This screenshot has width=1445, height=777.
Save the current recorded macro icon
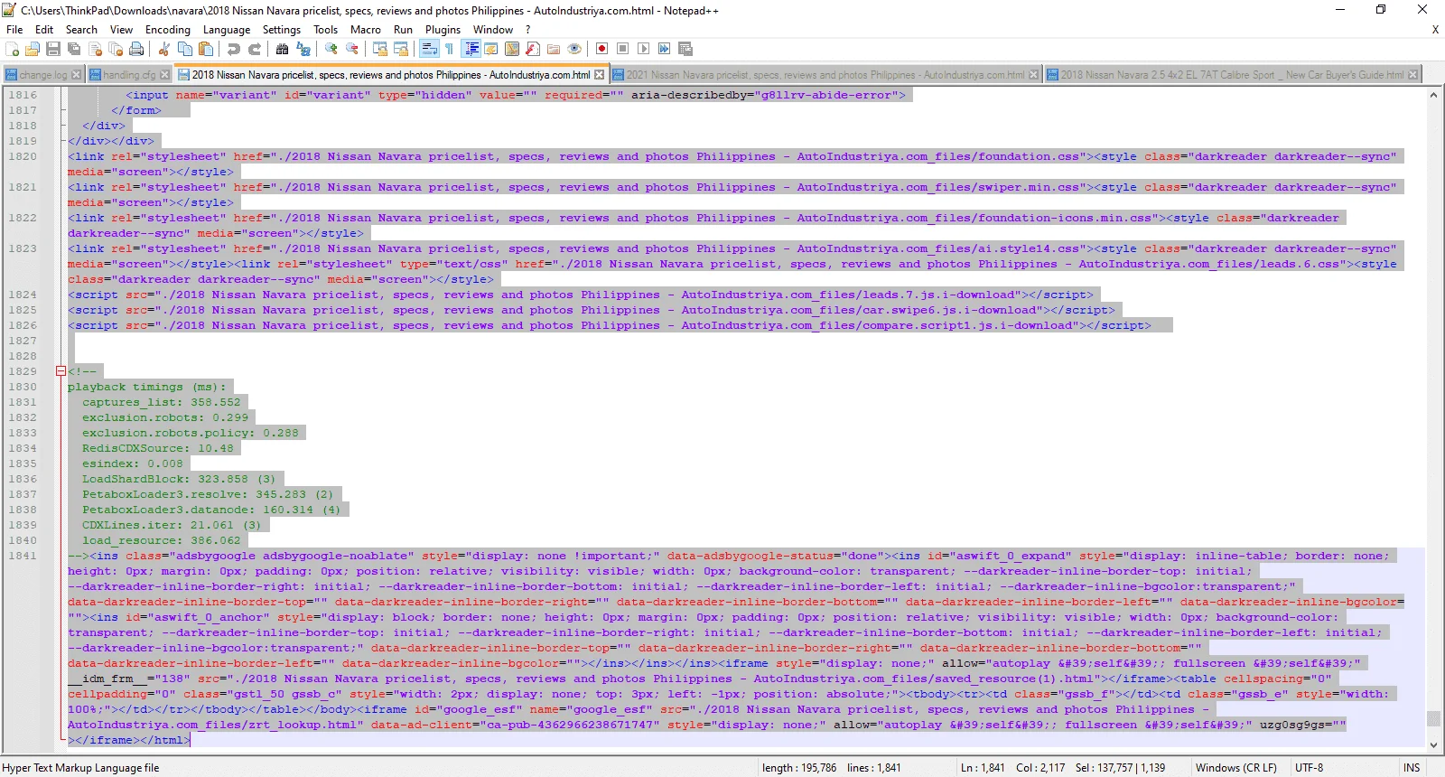(685, 49)
